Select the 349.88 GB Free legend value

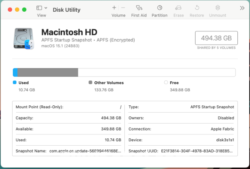click(x=180, y=90)
